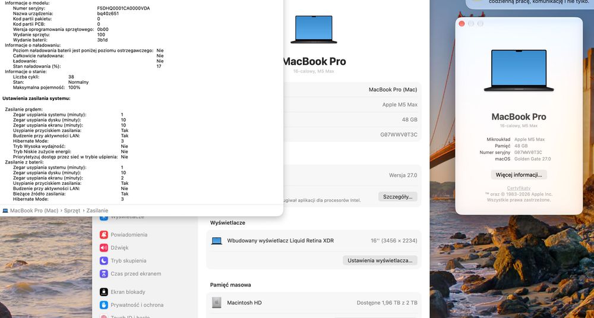The image size is (594, 318).
Task: Select Dźwięk in settings sidebar
Action: pyautogui.click(x=119, y=247)
